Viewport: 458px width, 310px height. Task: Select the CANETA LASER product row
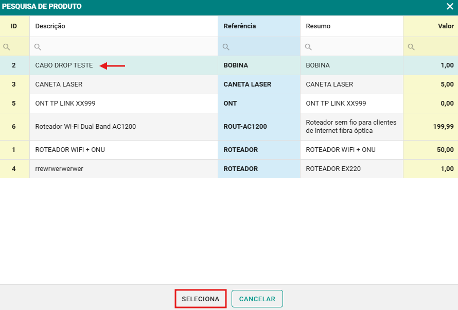point(59,84)
